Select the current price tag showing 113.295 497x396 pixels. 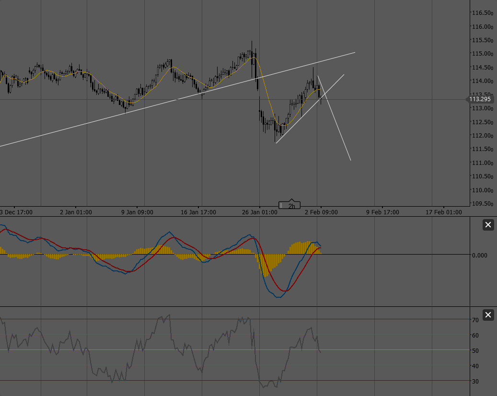pos(480,99)
